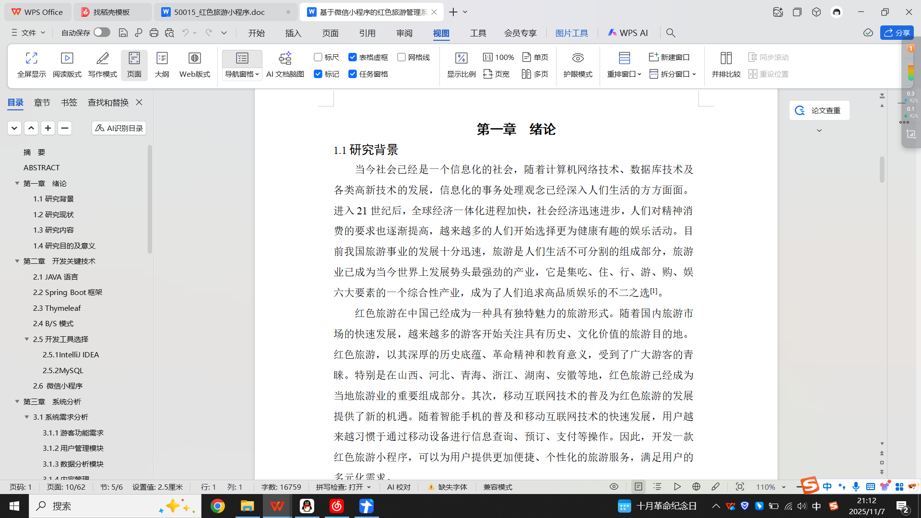Open Chrome from the taskbar
This screenshot has width=921, height=518.
[218, 506]
